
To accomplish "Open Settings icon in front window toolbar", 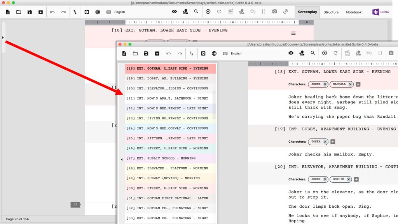I will coord(203,54).
